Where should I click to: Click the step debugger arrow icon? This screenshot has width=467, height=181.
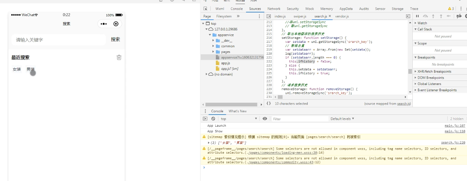[449, 16]
